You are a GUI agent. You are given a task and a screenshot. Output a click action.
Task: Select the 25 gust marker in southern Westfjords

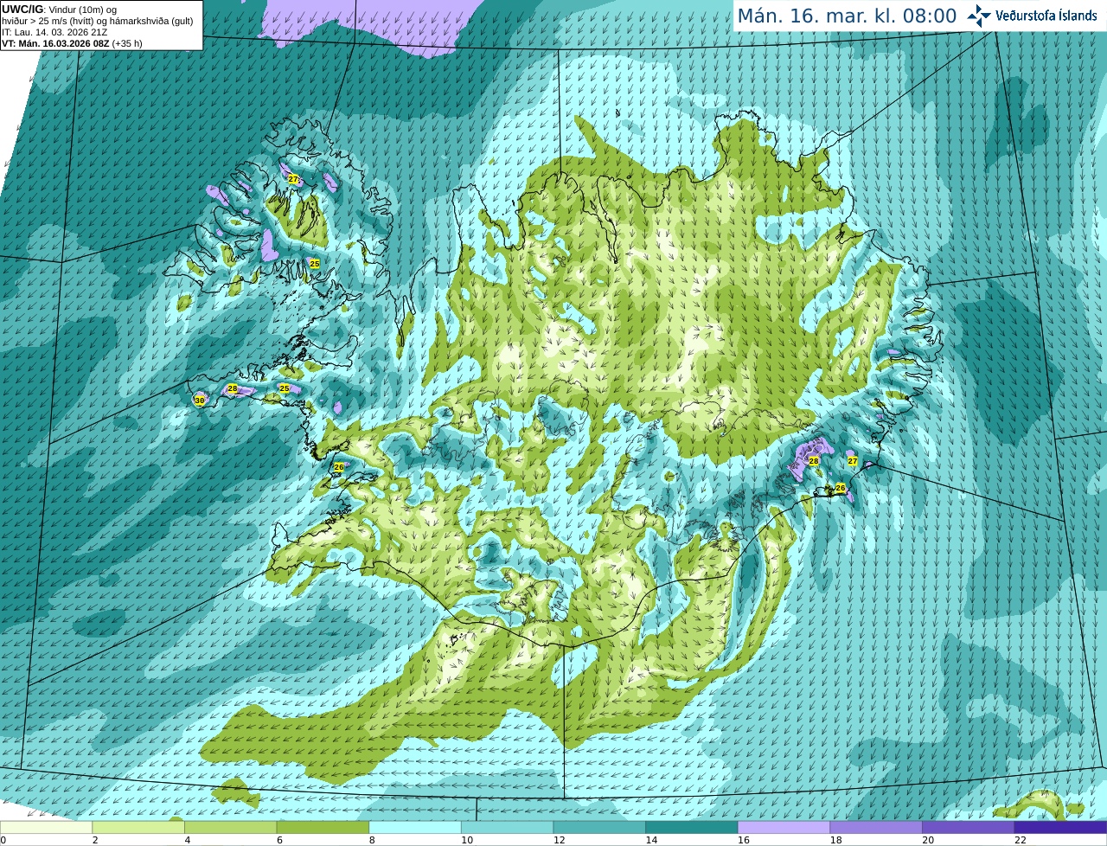(x=315, y=264)
